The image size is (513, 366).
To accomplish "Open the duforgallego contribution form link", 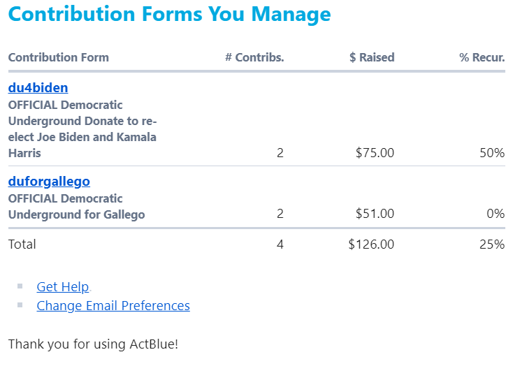I will [49, 182].
